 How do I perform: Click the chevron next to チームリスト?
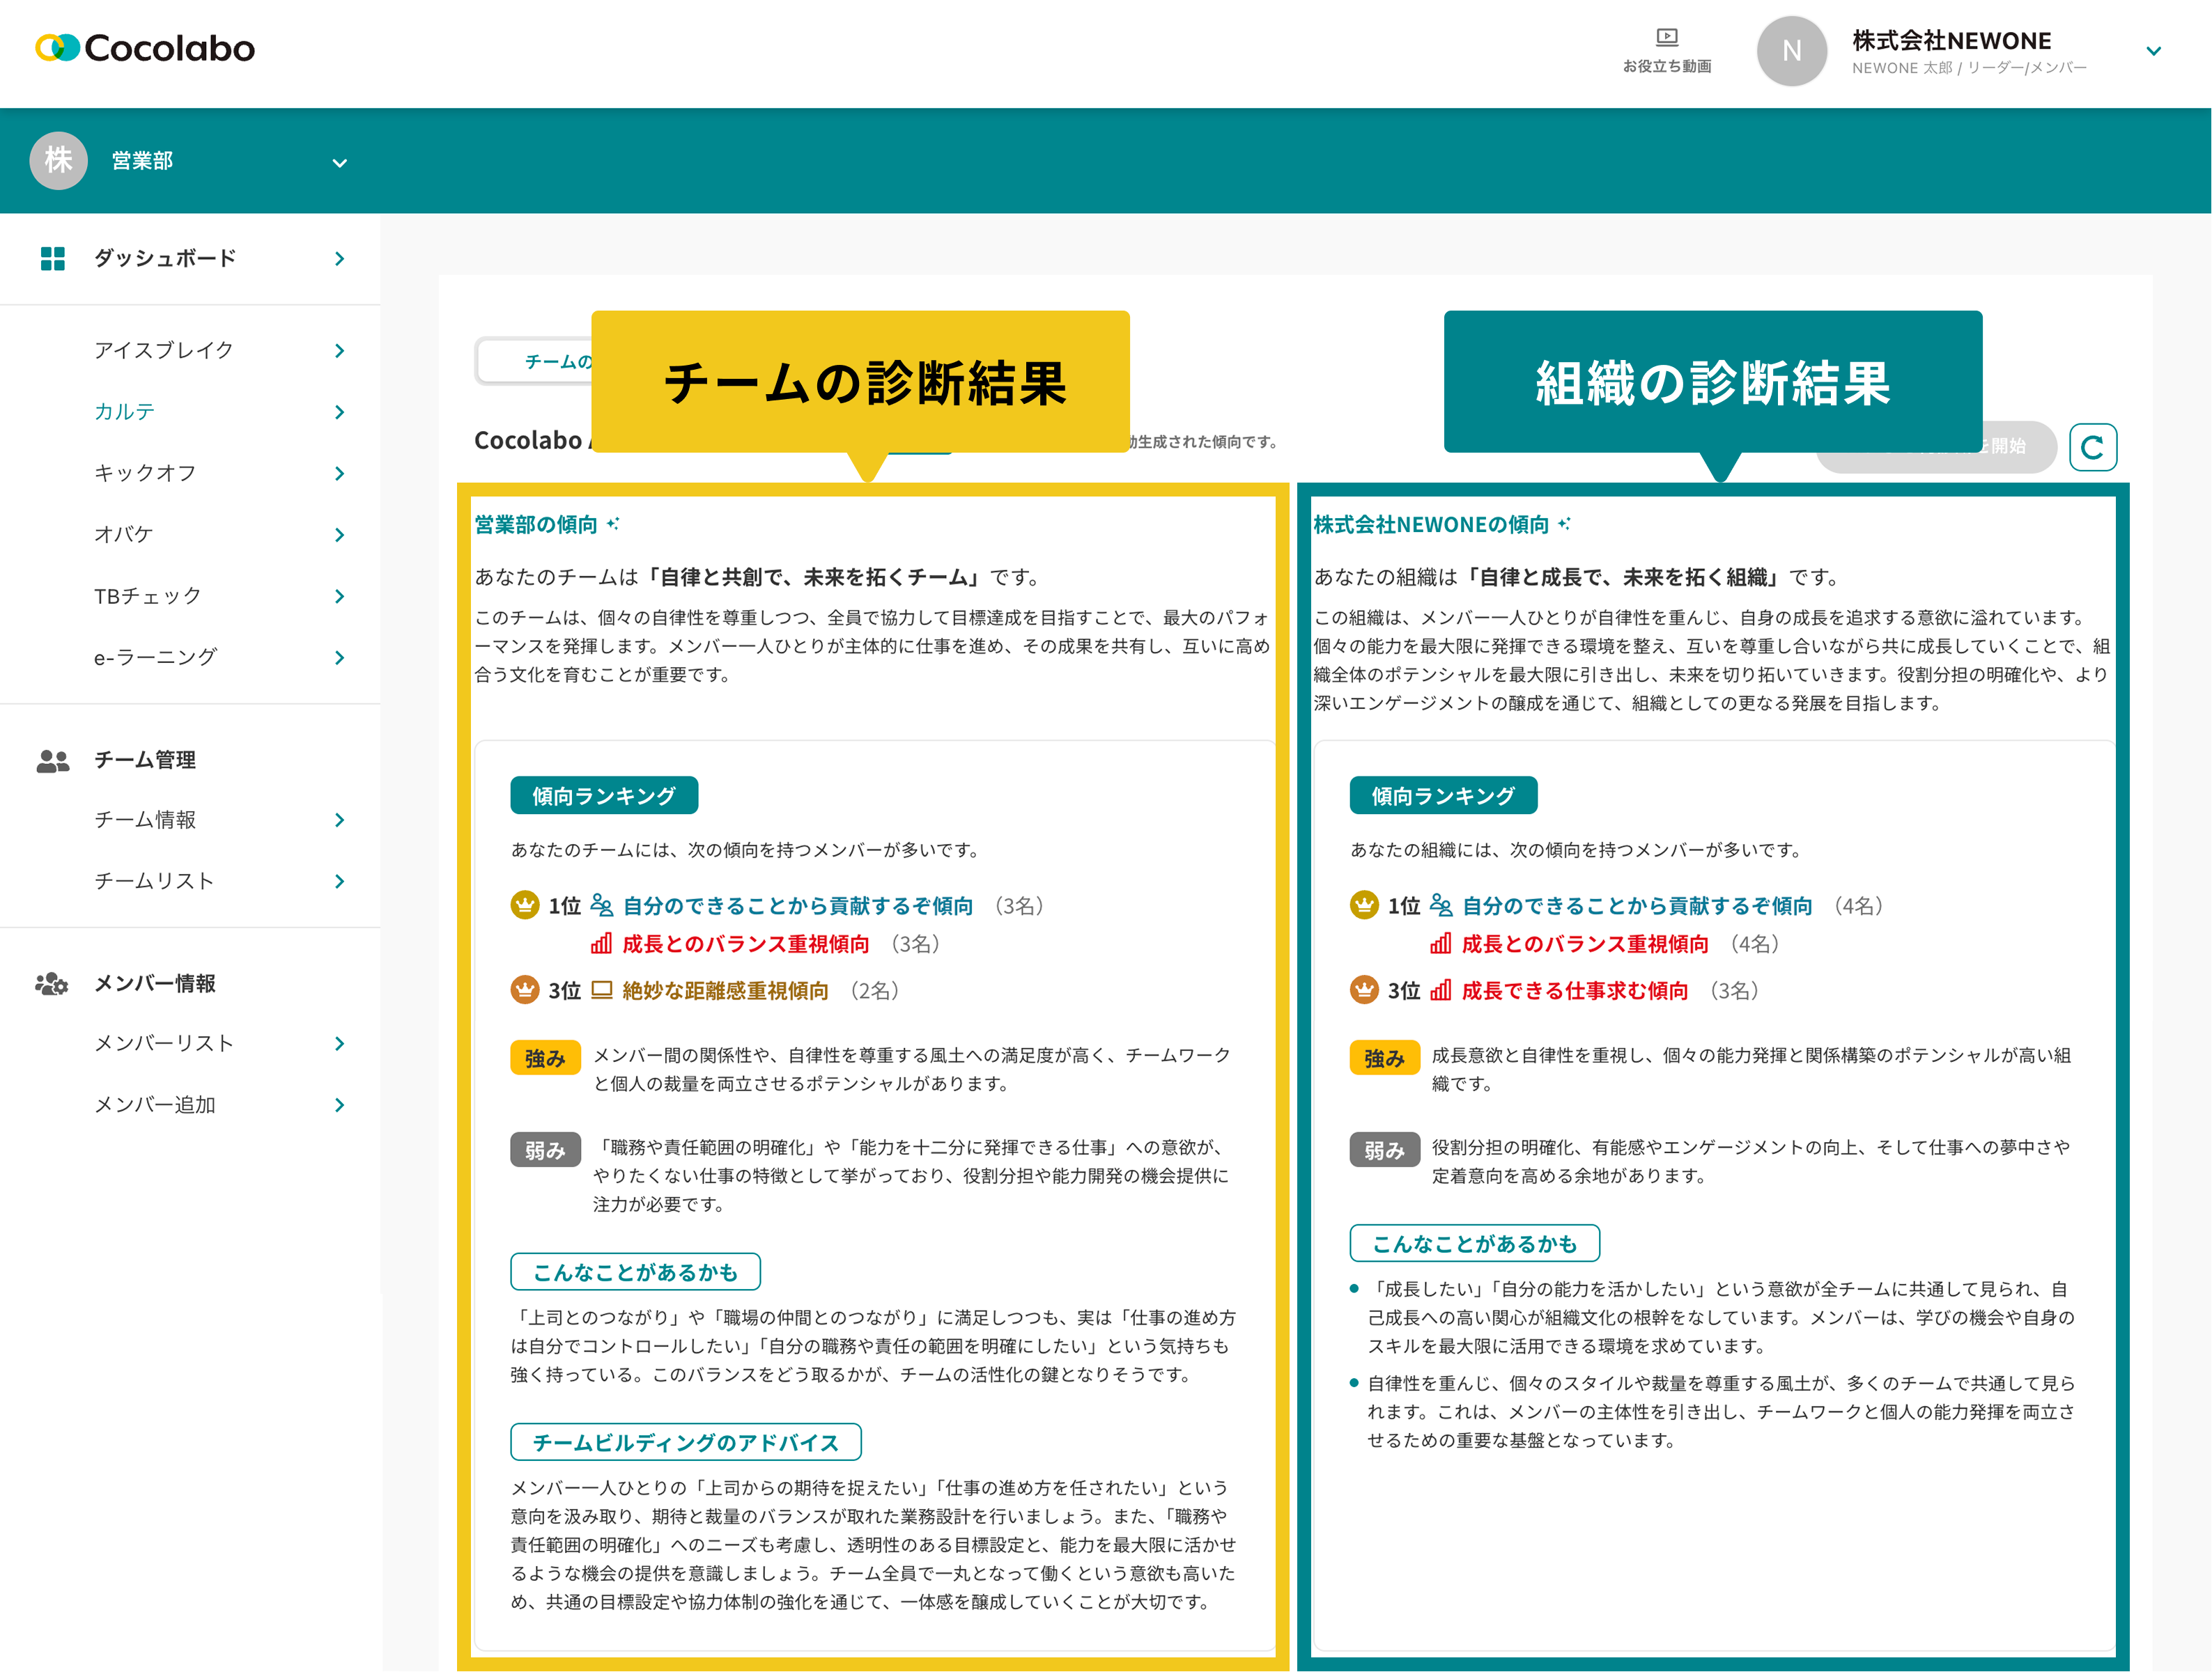coord(339,882)
